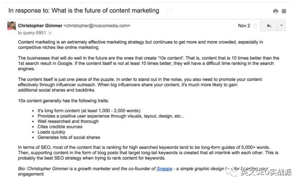Open the Snappa link in the bio
Image resolution: width=301 pixels, height=185 pixels.
tap(164, 169)
